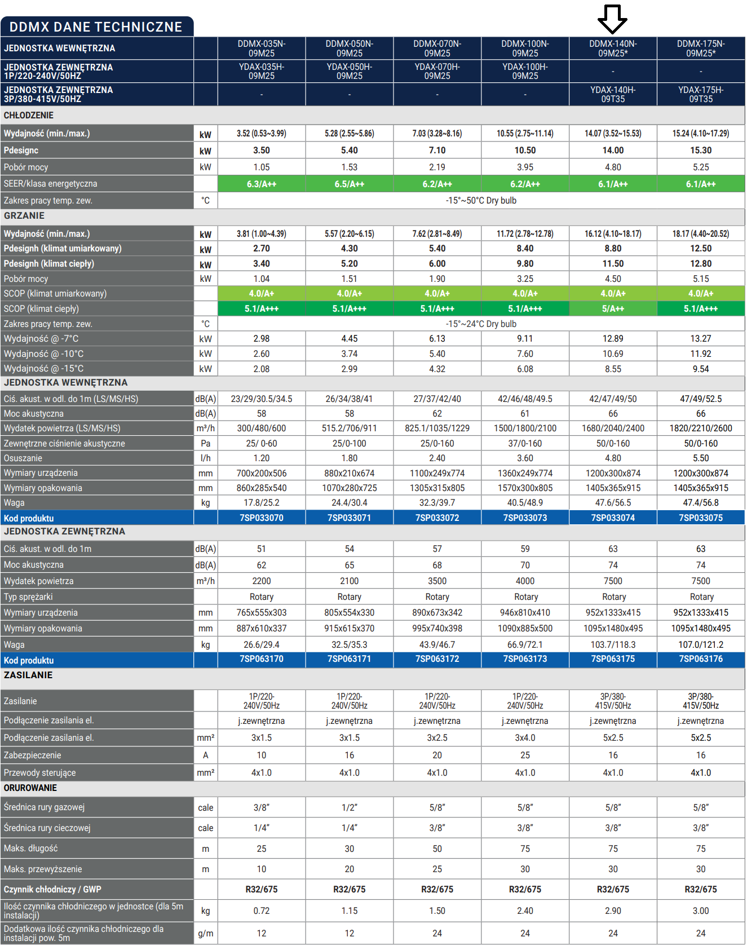Click outdoor unit YDAX-035H-09M25

coord(262,71)
